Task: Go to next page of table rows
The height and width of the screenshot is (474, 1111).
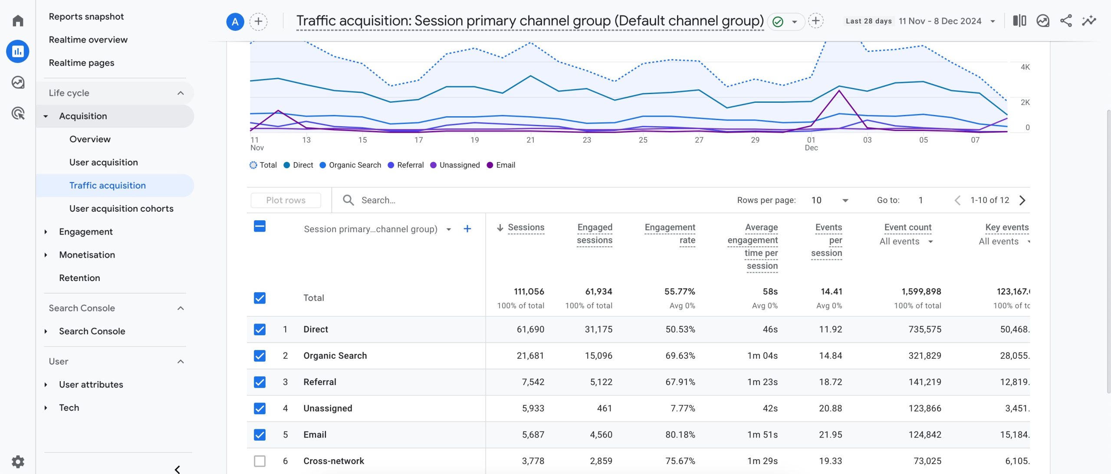Action: (x=1022, y=200)
